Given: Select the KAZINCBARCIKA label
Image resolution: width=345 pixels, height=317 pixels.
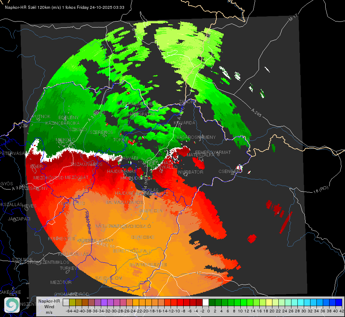Looking at the screenshot, I should 62,123.
